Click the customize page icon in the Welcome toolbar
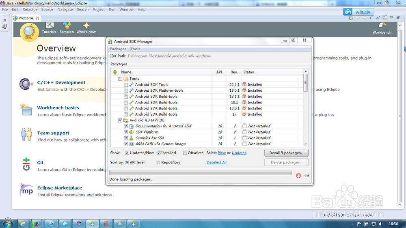The image size is (406, 228). click(x=385, y=18)
